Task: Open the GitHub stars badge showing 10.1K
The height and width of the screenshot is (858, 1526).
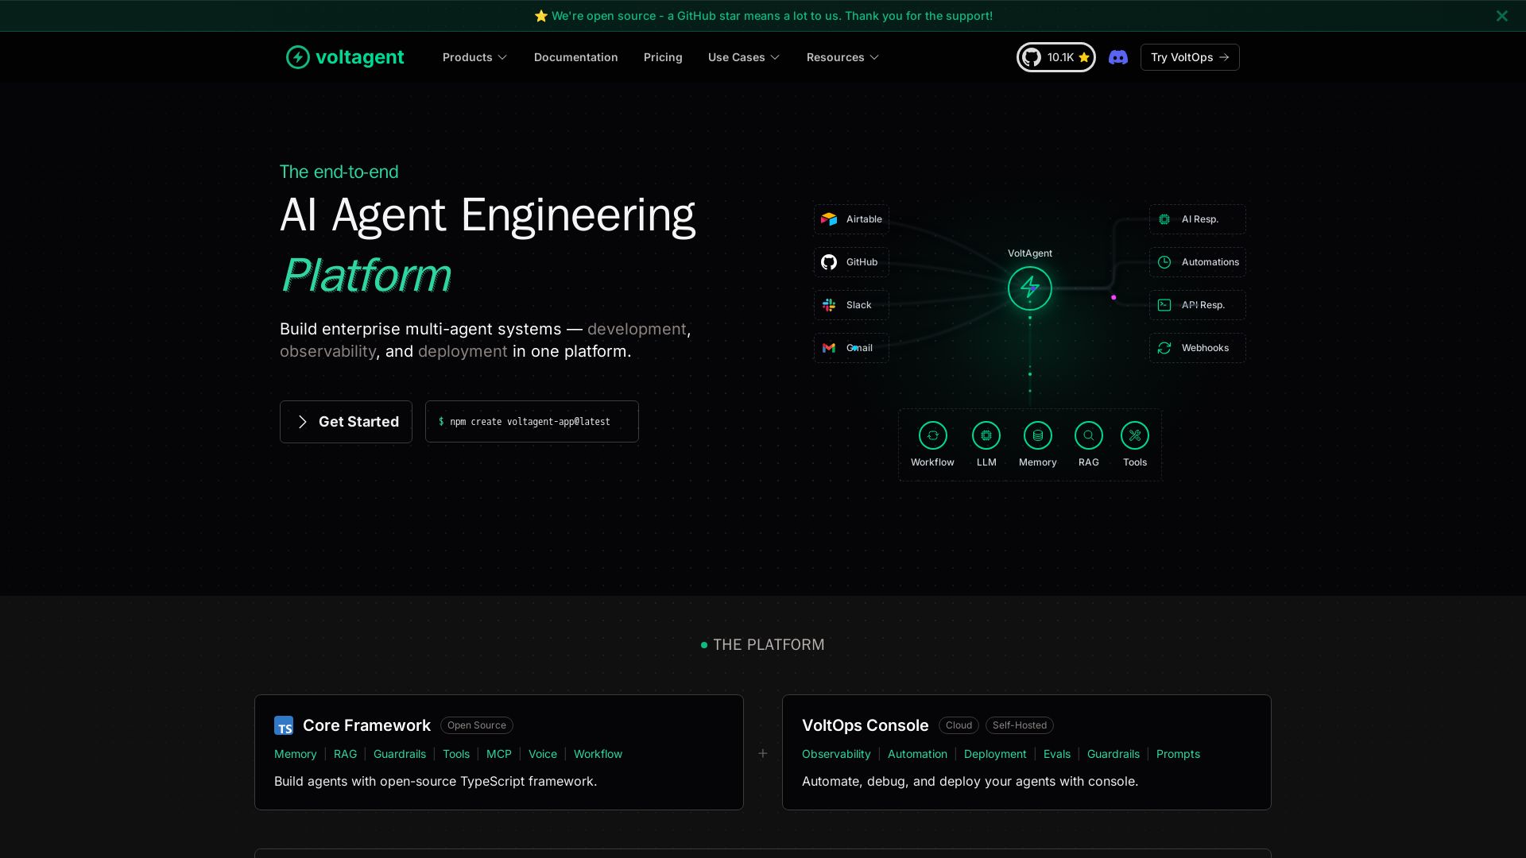Action: pyautogui.click(x=1055, y=57)
